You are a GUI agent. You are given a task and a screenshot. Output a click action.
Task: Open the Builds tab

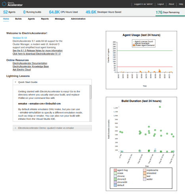tap(18, 19)
